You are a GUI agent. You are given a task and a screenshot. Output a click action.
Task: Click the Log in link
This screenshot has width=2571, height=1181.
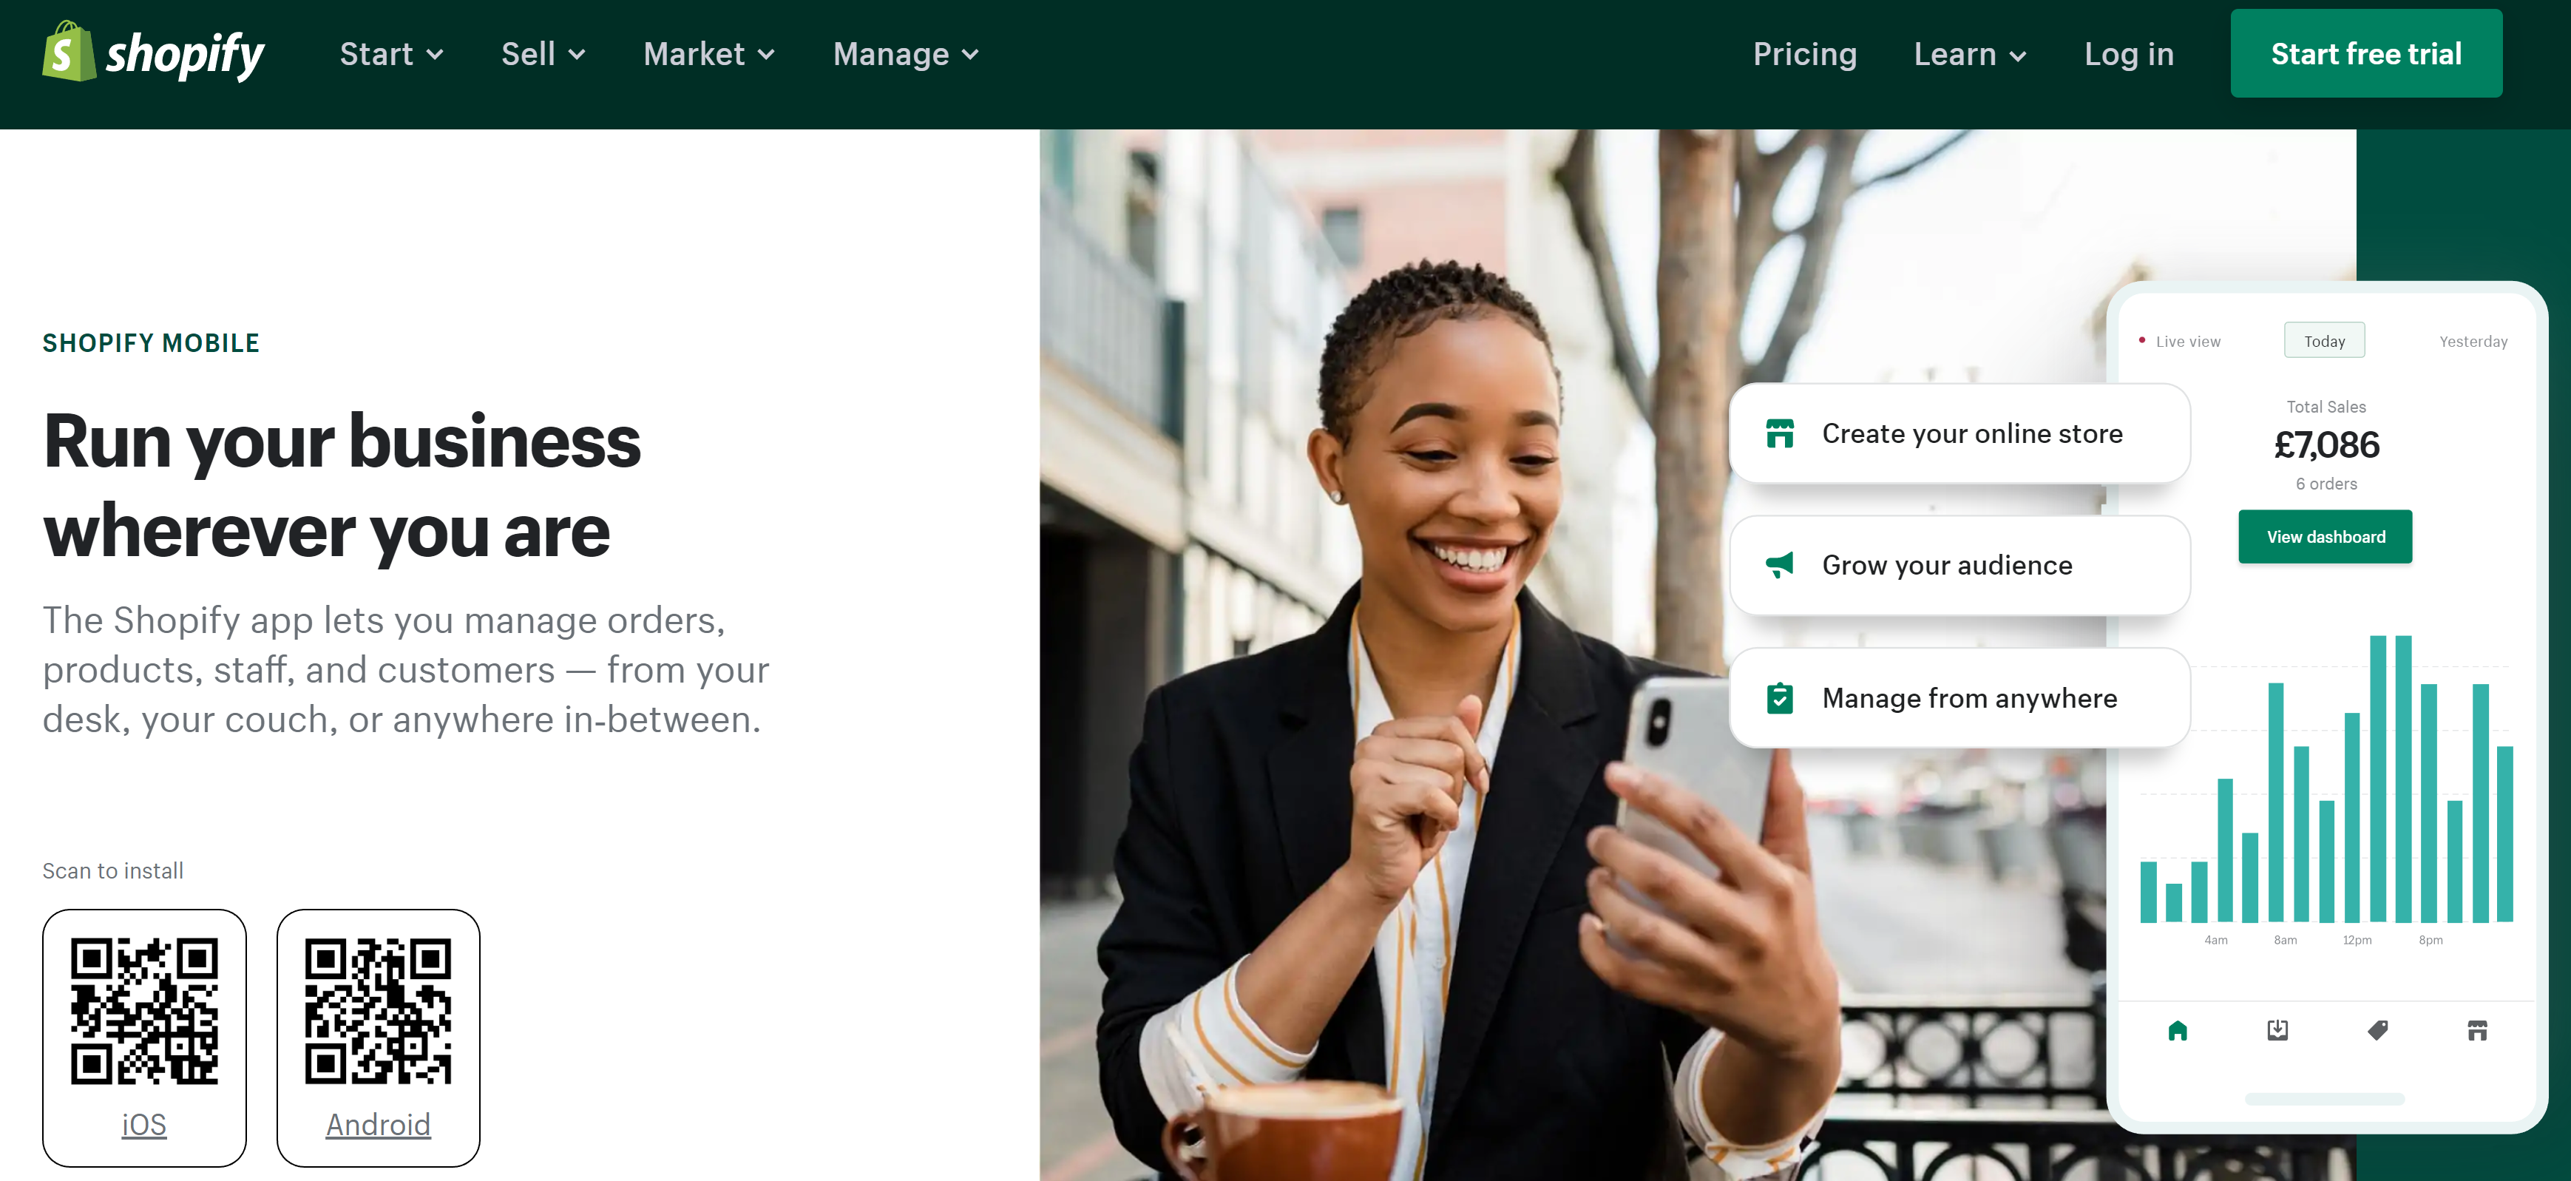coord(2127,54)
